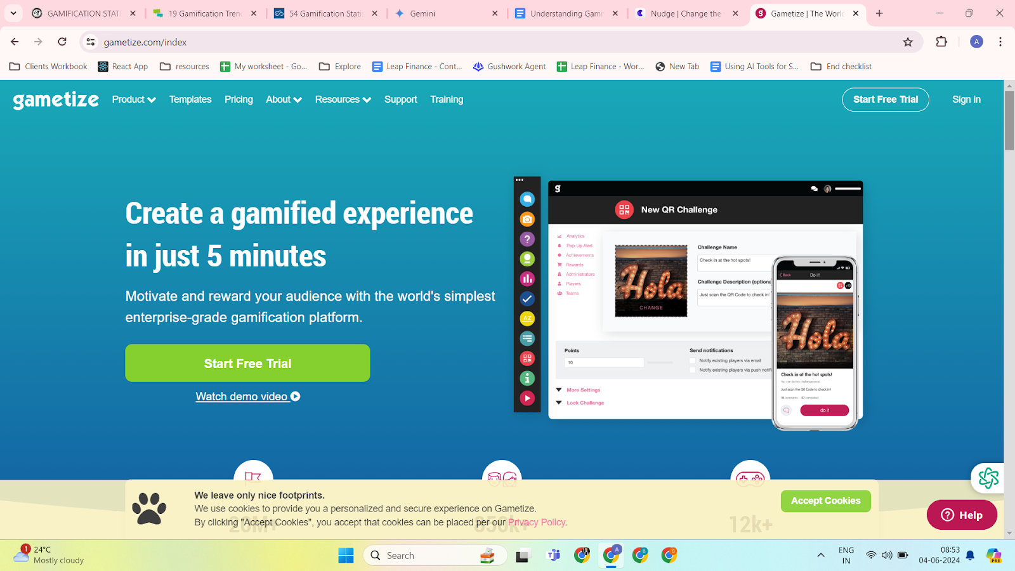
Task: Open the New Tab bookmark
Action: [x=678, y=67]
